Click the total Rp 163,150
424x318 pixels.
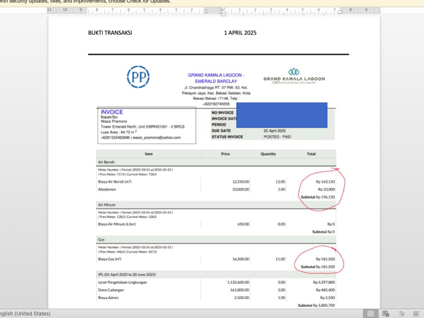[325, 182]
